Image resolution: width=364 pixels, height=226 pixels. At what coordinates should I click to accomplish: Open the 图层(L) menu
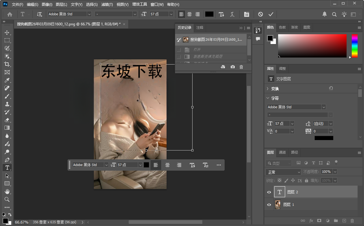tap(61, 4)
